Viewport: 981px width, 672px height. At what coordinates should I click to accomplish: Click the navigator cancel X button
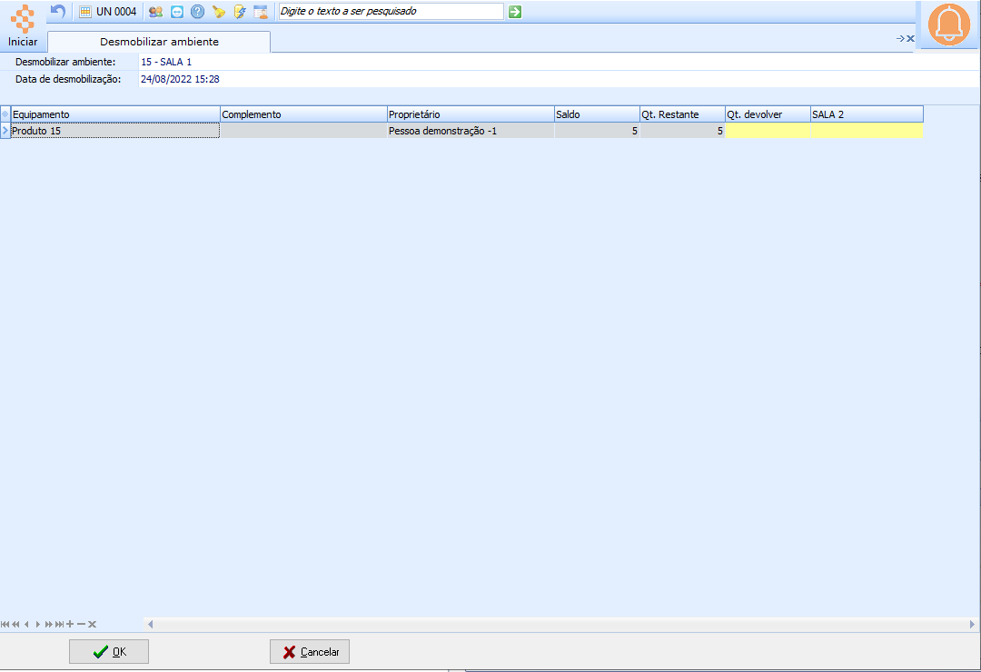92,625
